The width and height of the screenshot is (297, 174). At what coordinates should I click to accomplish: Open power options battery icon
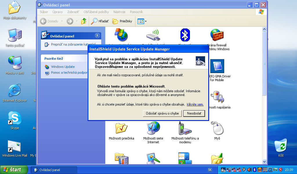click(217, 97)
